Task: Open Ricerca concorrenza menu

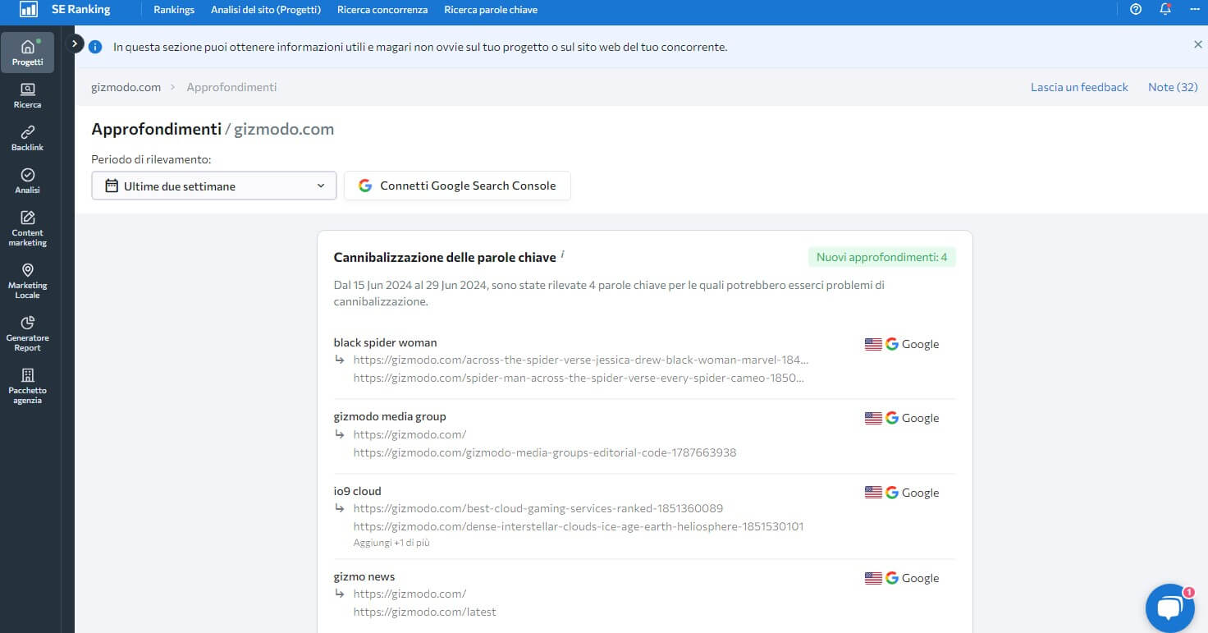Action: click(382, 10)
